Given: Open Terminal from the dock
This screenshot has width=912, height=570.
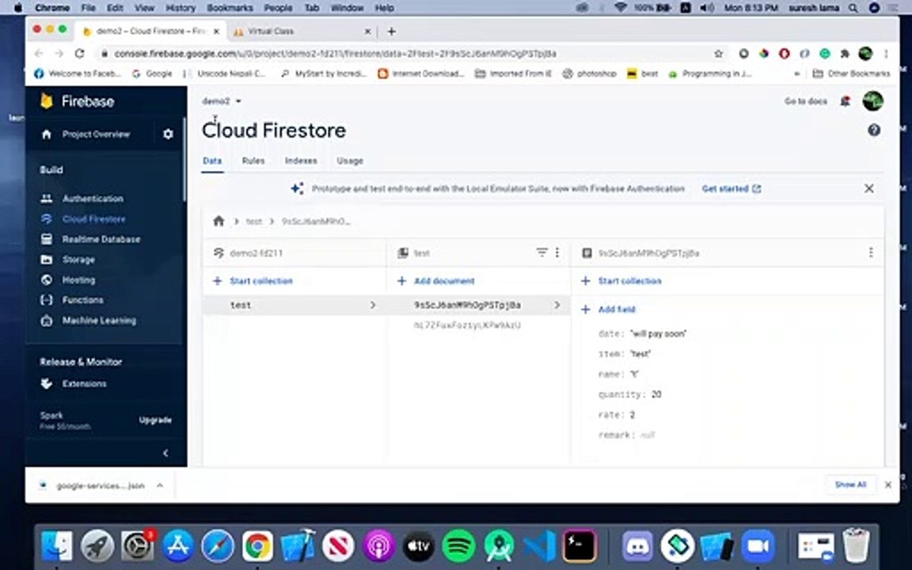Looking at the screenshot, I should (579, 546).
